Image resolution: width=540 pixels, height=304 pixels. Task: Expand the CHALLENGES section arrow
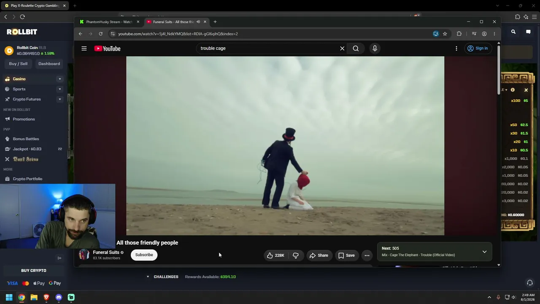pos(148,277)
